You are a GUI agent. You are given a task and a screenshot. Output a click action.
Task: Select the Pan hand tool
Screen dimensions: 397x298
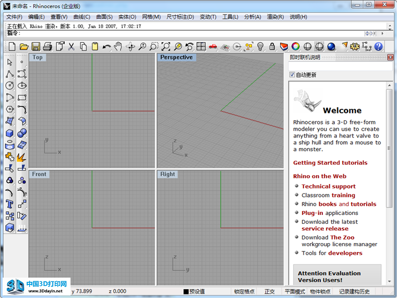(118, 47)
